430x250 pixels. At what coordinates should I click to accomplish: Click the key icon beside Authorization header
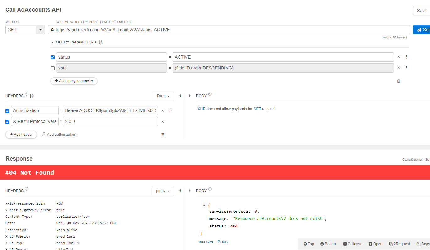click(171, 110)
